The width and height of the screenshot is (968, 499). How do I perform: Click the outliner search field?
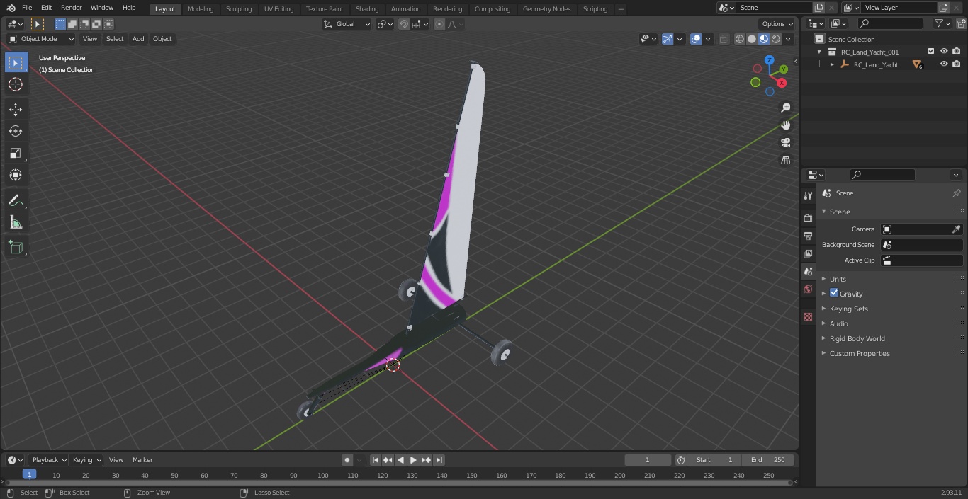[x=889, y=23]
